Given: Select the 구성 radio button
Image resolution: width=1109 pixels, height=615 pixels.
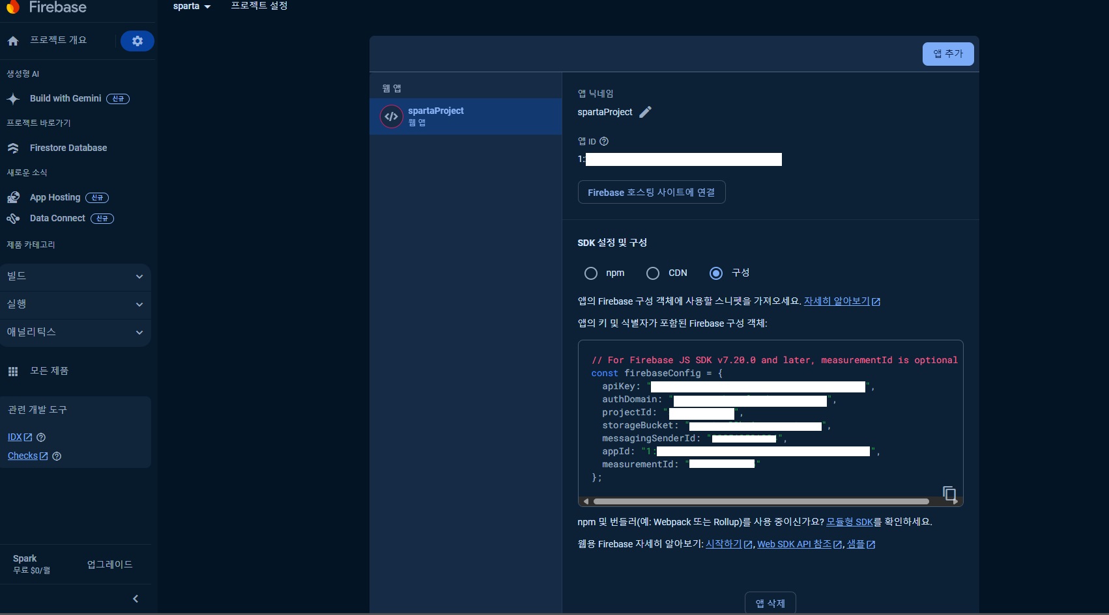Looking at the screenshot, I should pos(716,273).
